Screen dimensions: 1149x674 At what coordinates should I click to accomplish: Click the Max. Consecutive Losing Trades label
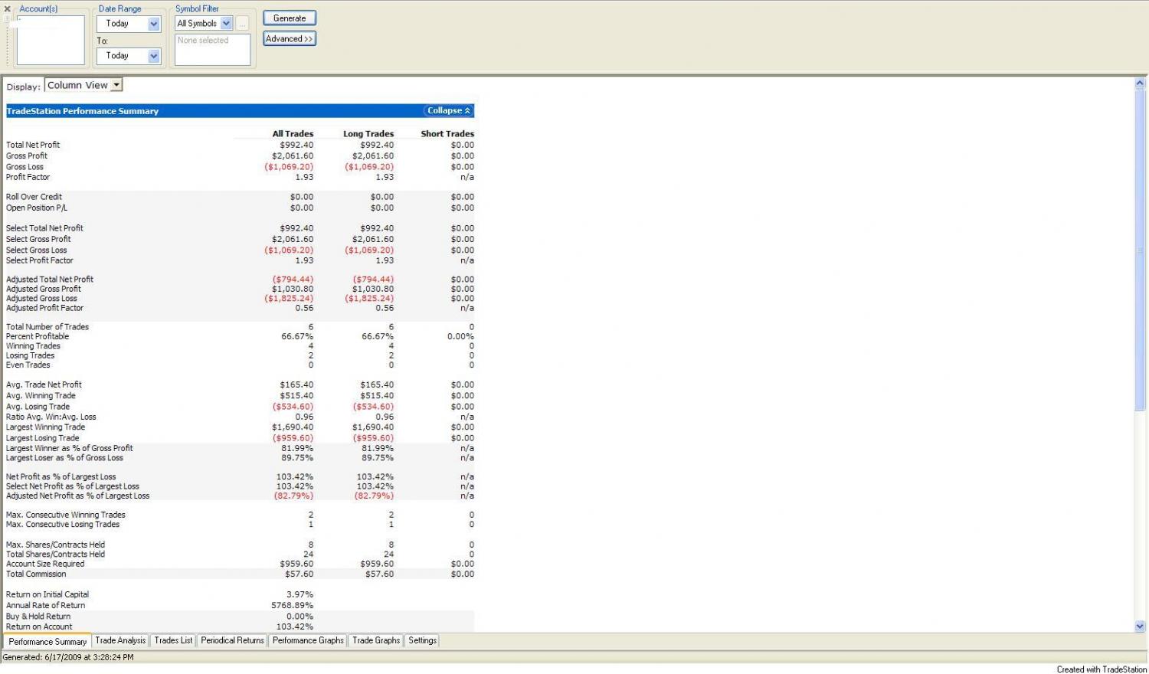[x=63, y=525]
